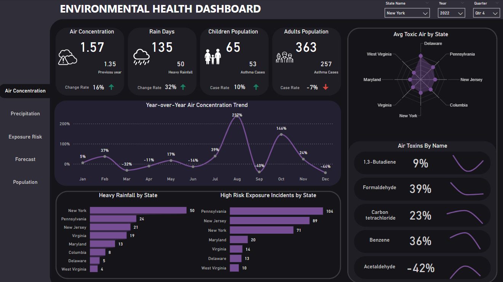This screenshot has height=282, width=503.
Task: Select the New Jersey bar in High Risk Exposure
Action: (x=270, y=221)
